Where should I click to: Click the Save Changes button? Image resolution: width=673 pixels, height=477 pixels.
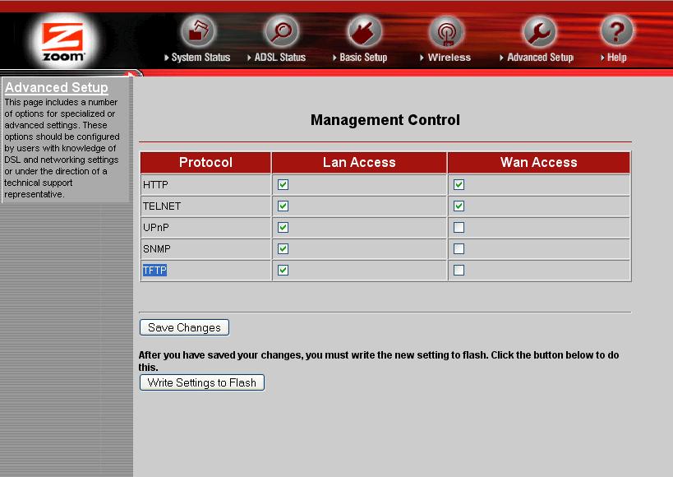pos(184,327)
